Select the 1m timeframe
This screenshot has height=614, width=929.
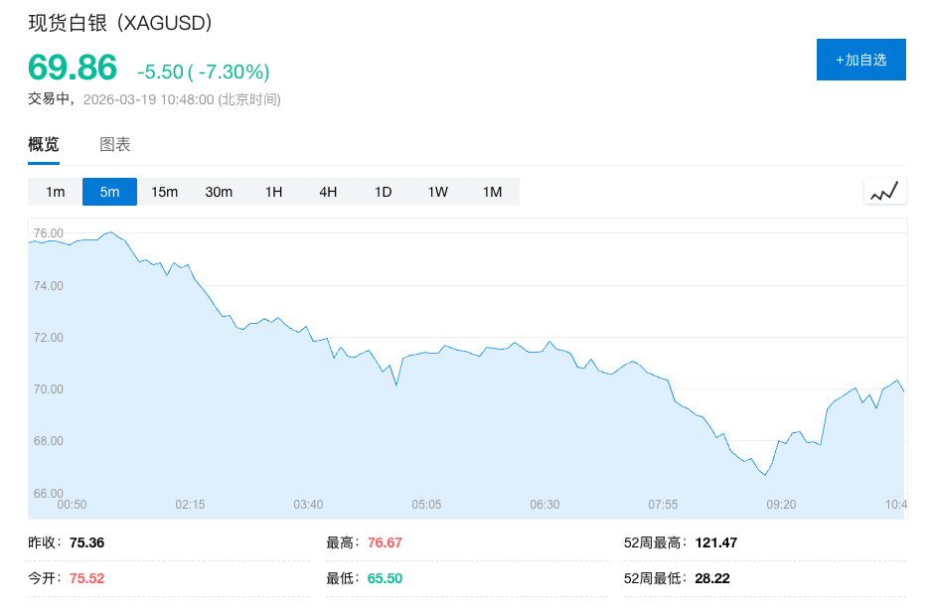[x=53, y=191]
